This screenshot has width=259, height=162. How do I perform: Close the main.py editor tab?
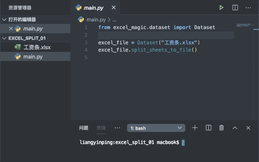(x=113, y=8)
